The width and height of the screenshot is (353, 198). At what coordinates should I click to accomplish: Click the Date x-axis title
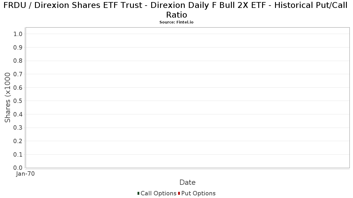pos(187,182)
